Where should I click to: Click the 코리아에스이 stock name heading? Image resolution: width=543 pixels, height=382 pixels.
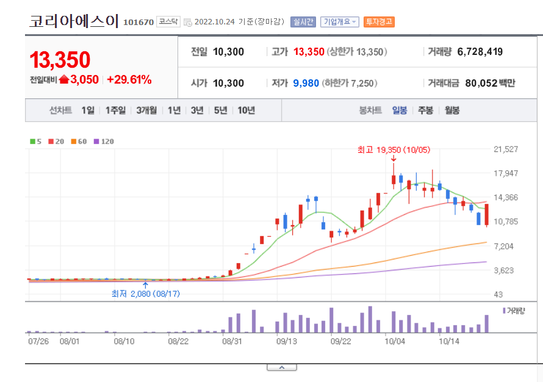coord(74,21)
